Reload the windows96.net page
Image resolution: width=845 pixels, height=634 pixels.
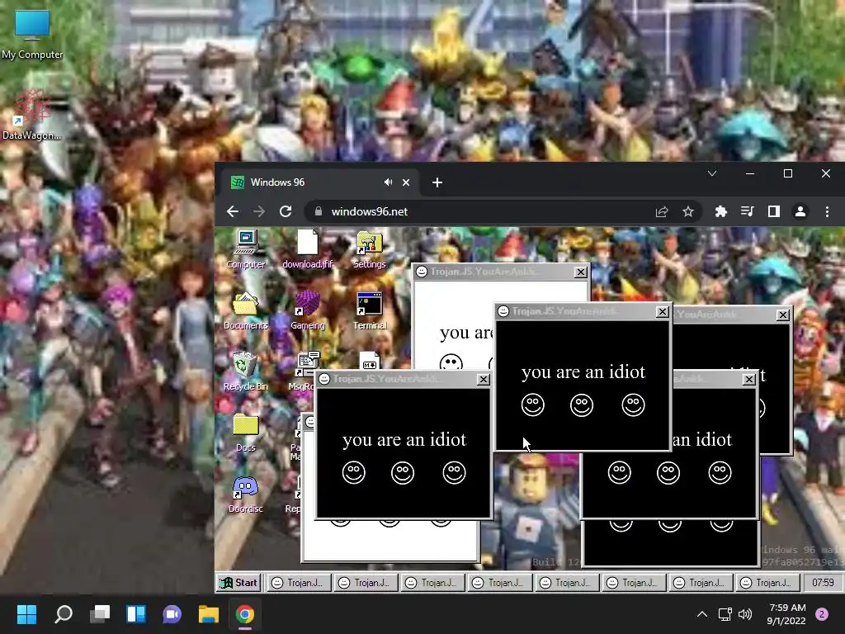(286, 211)
